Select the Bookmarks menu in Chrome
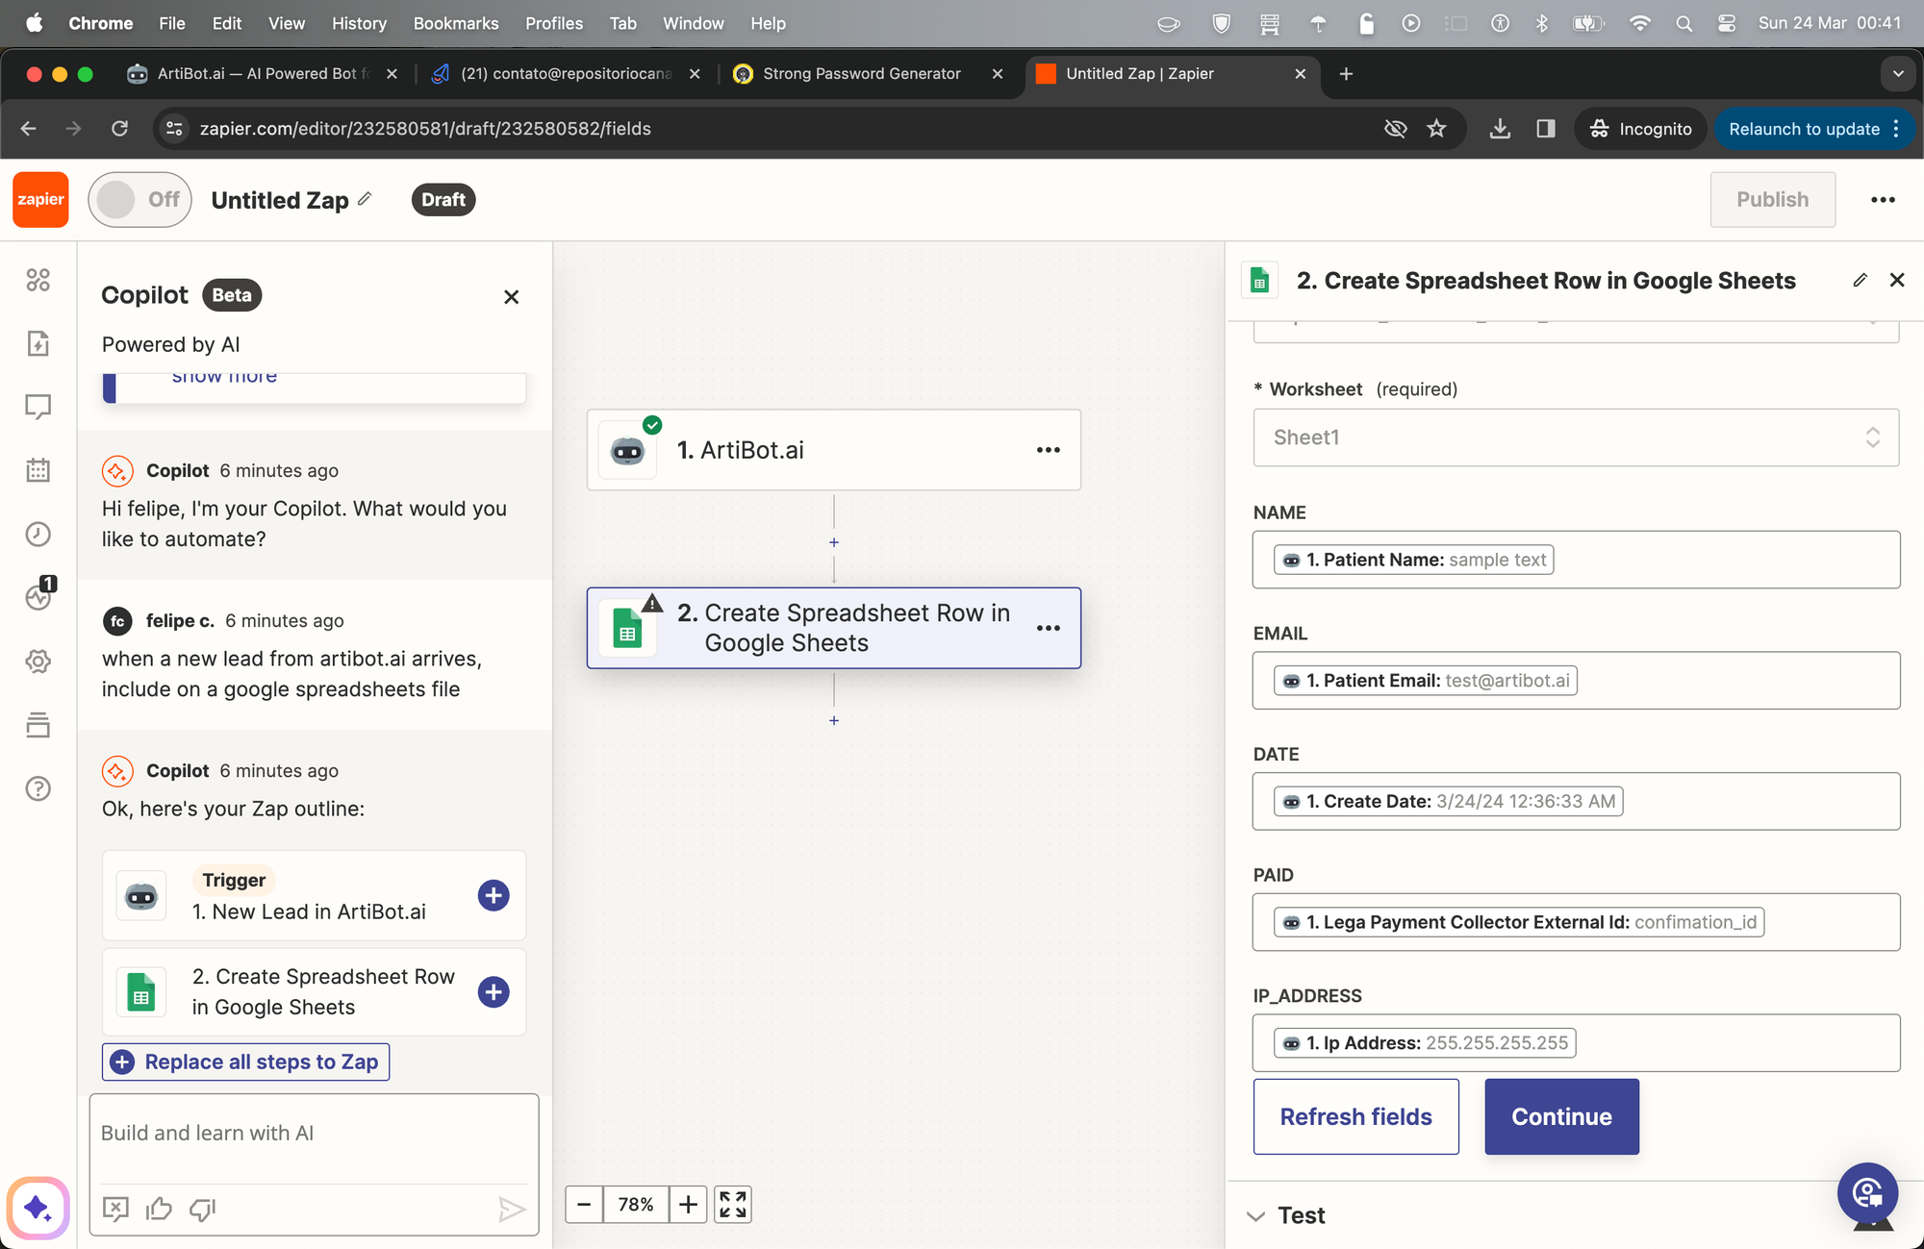The width and height of the screenshot is (1924, 1249). [454, 22]
